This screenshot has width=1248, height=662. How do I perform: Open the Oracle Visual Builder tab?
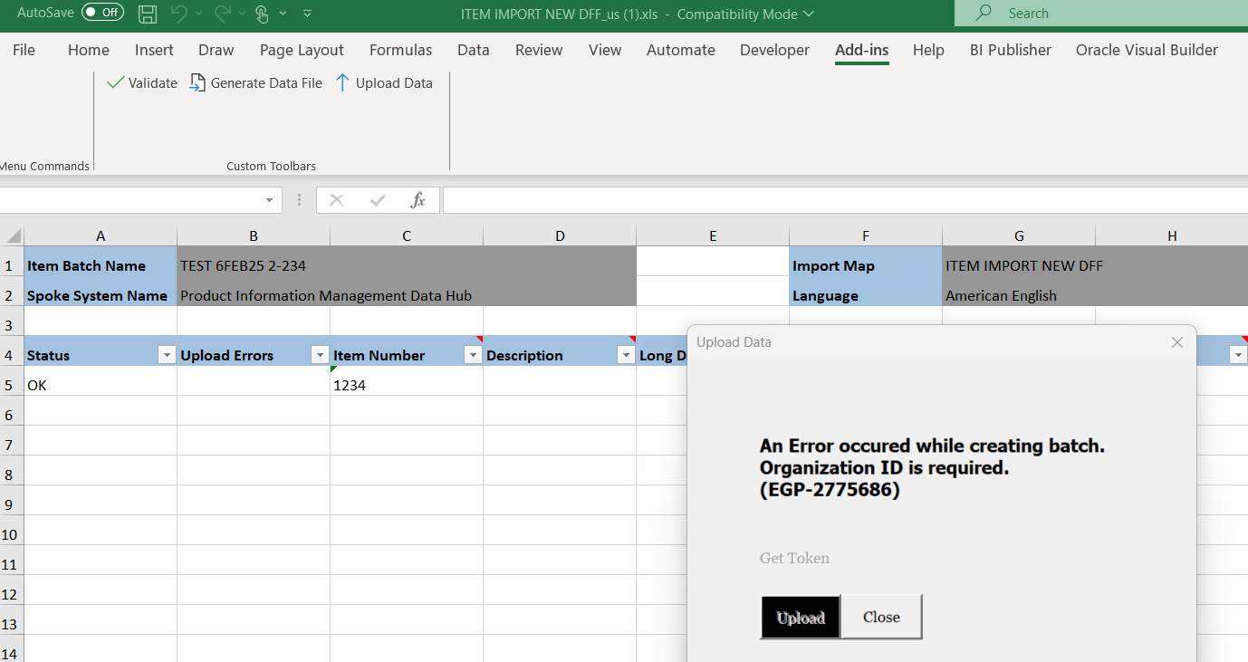(x=1147, y=50)
